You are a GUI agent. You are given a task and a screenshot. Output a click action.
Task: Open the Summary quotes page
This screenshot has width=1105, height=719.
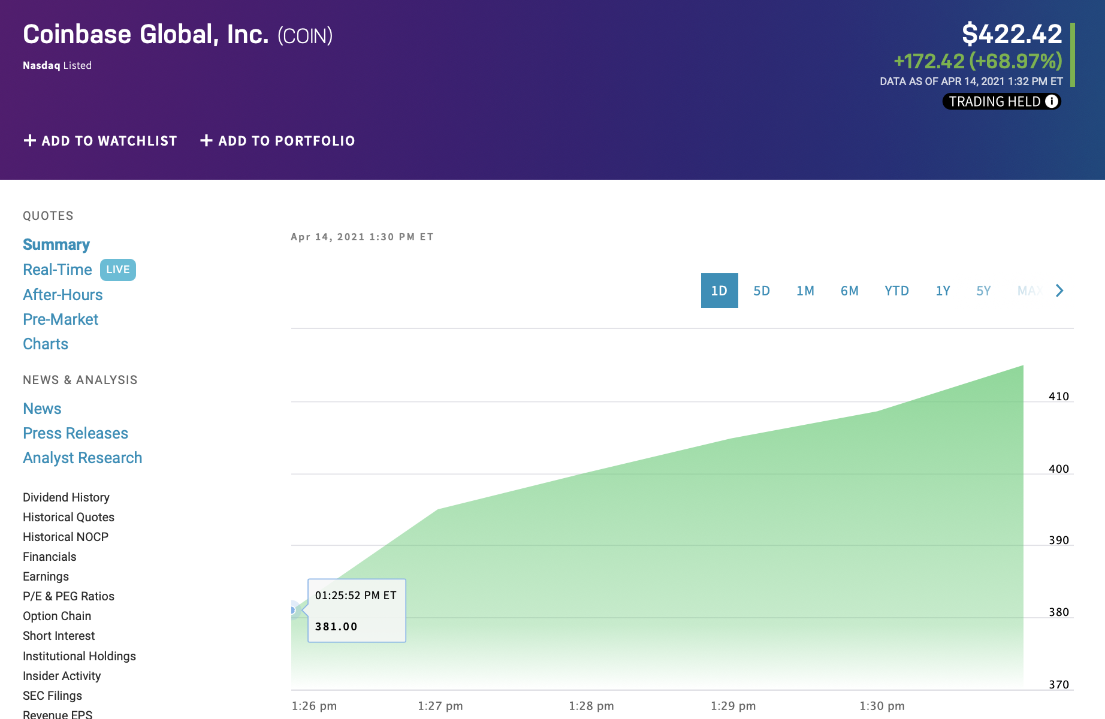tap(56, 244)
